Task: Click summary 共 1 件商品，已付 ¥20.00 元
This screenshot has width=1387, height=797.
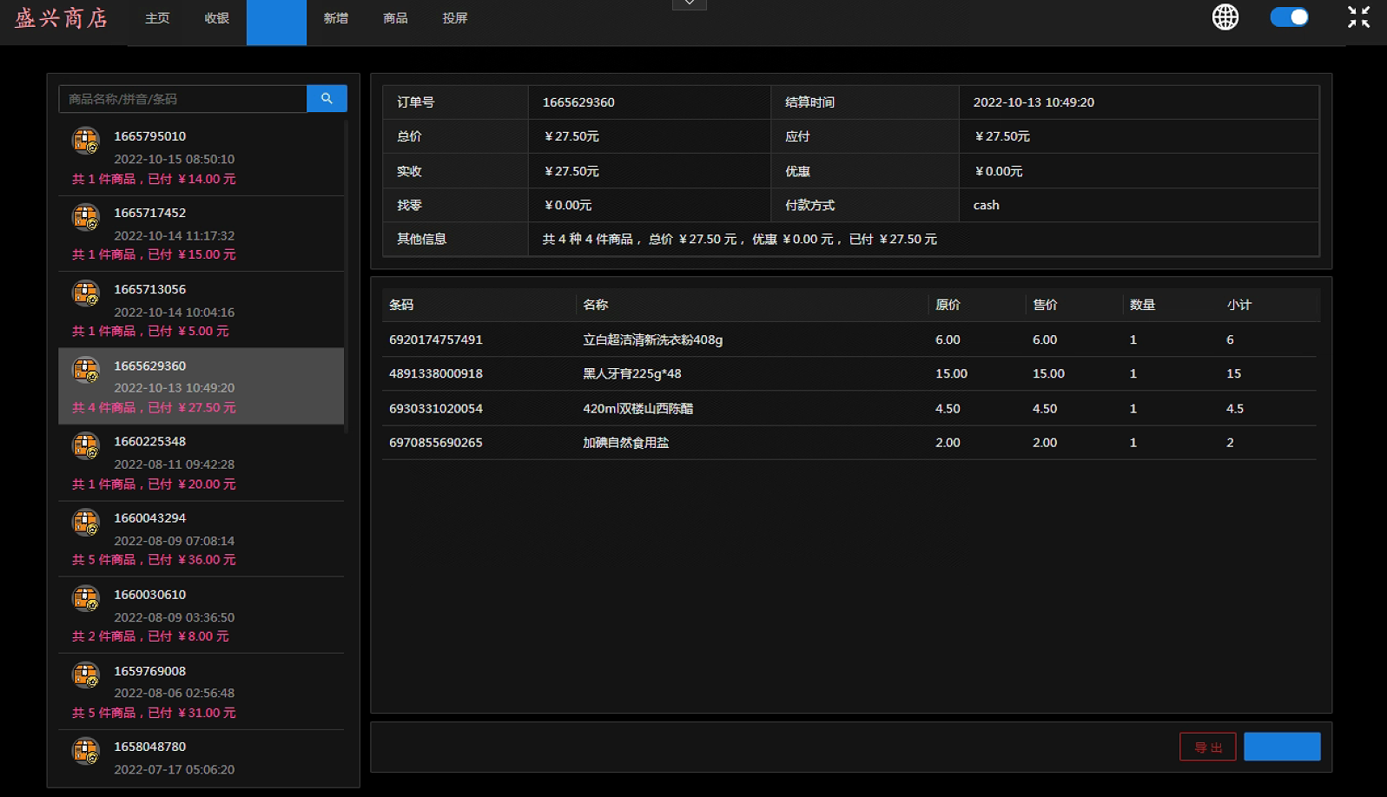Action: [x=154, y=484]
